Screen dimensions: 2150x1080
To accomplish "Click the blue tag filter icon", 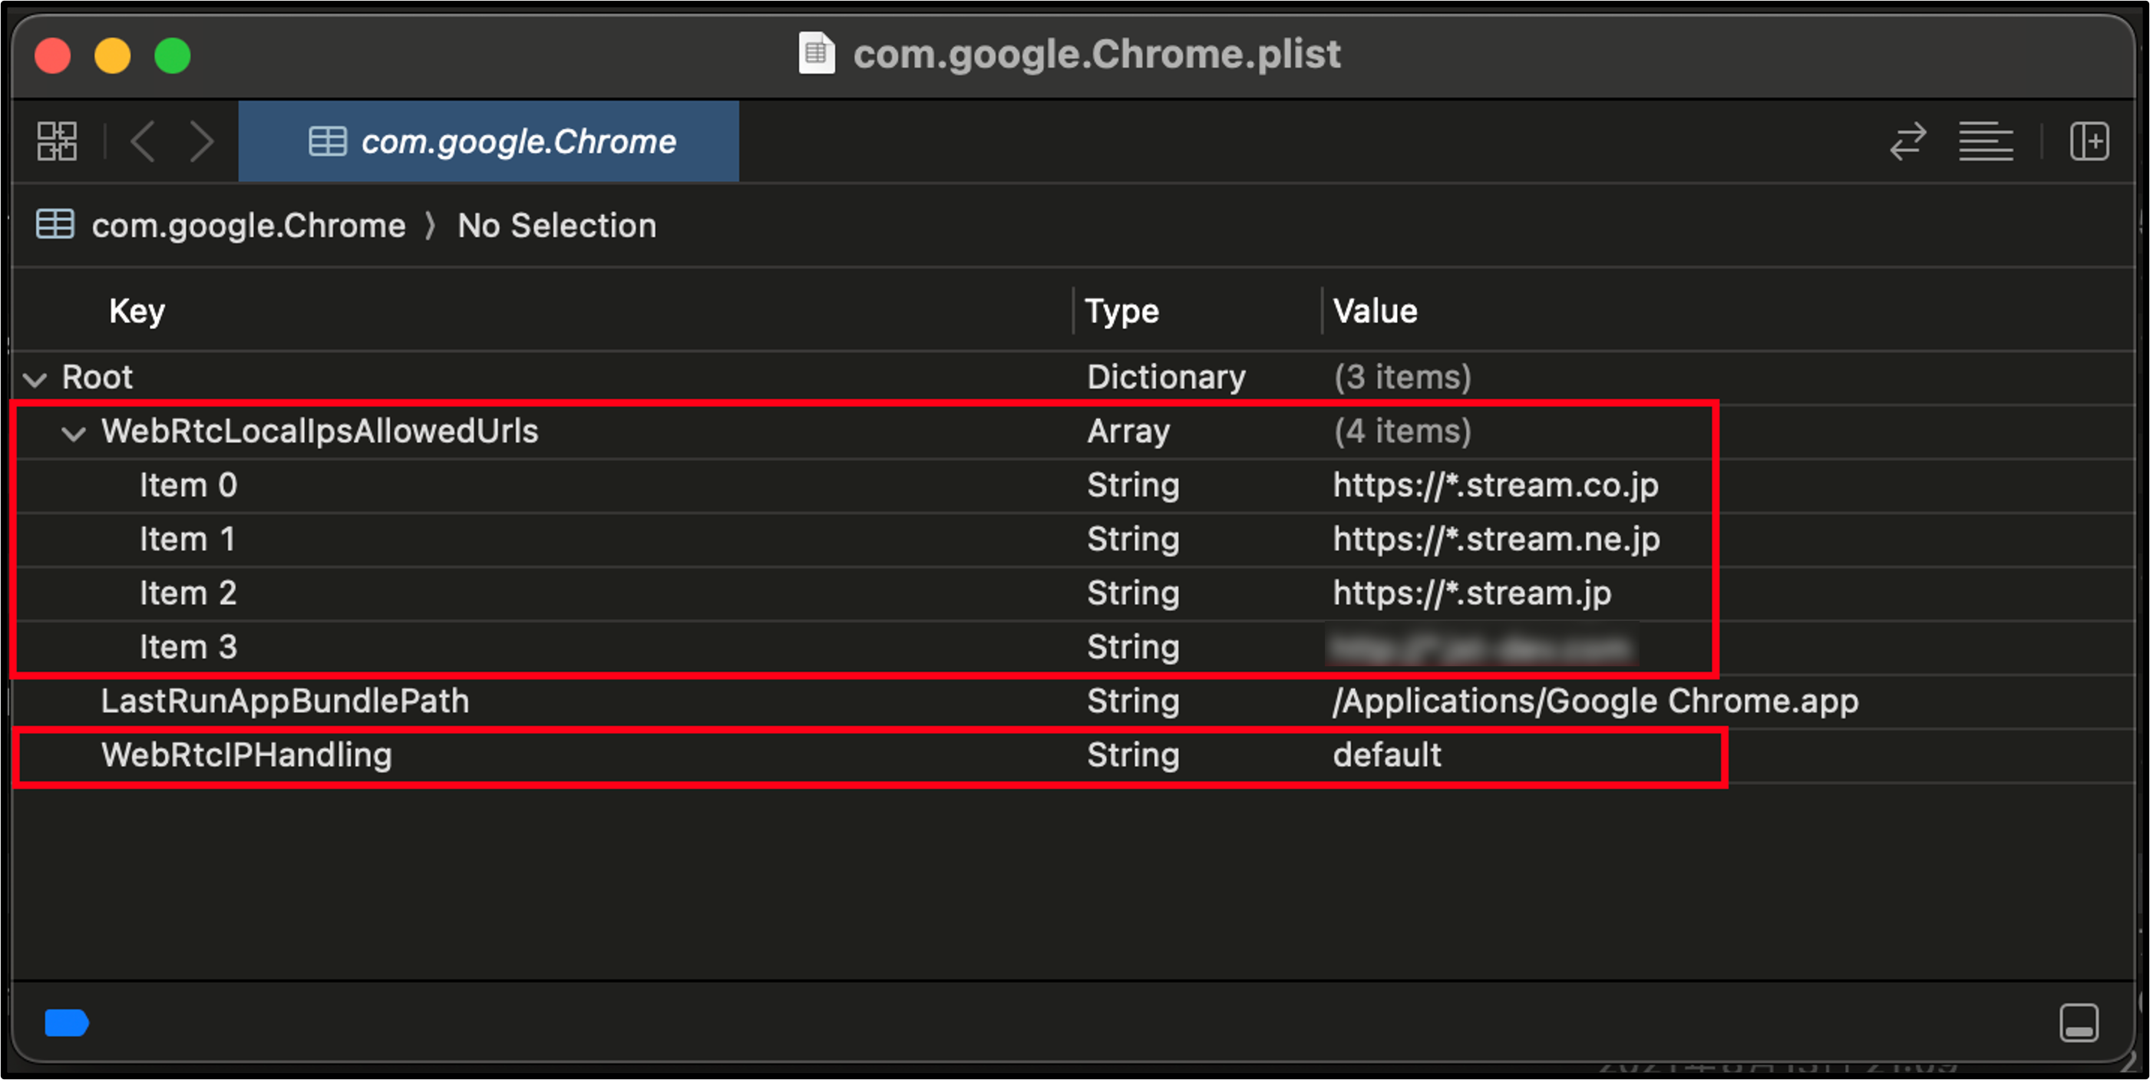I will tap(67, 1022).
